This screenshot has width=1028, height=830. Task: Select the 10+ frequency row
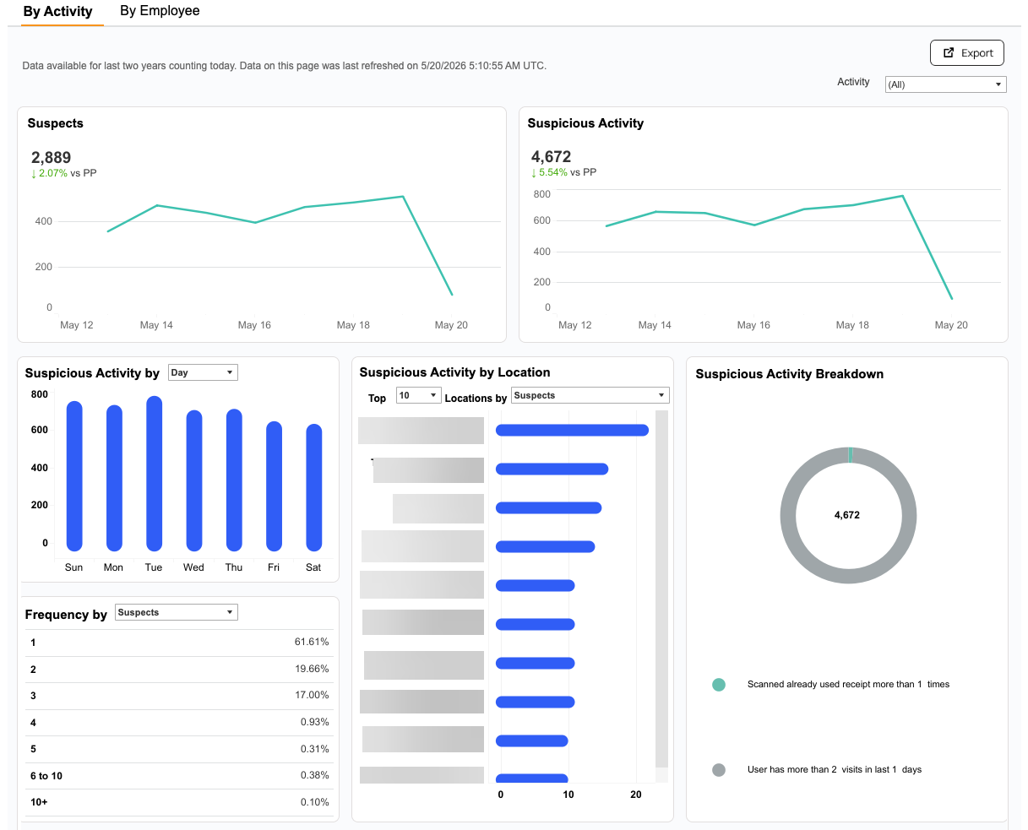tap(179, 802)
